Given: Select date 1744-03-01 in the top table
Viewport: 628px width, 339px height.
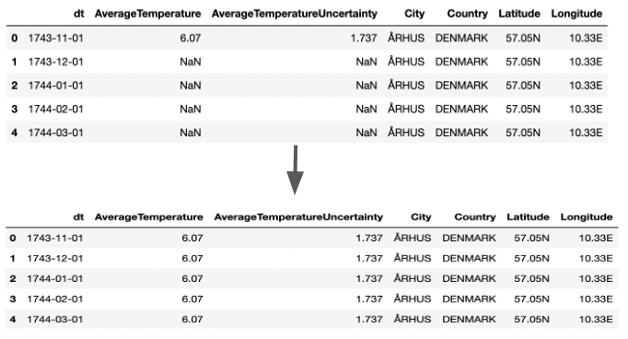Looking at the screenshot, I should coord(55,133).
